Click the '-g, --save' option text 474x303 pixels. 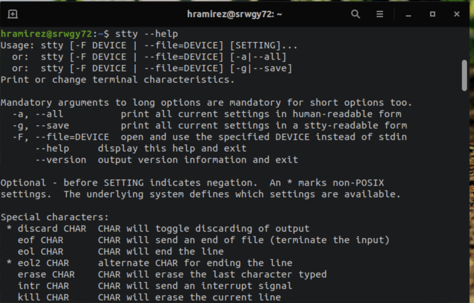pos(40,125)
